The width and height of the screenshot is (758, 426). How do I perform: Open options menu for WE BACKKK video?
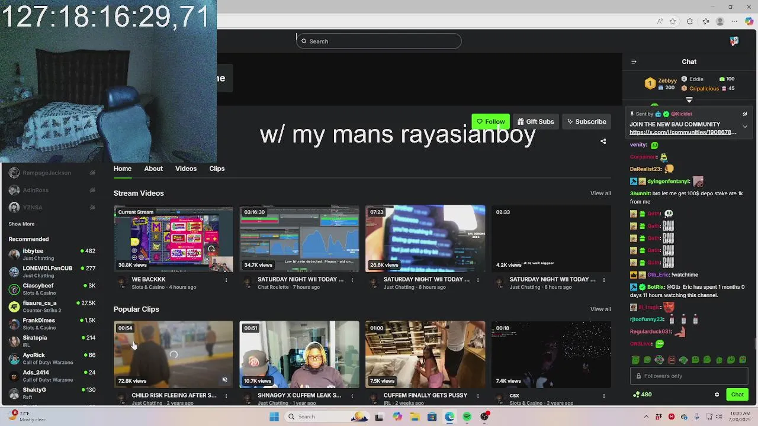226,280
